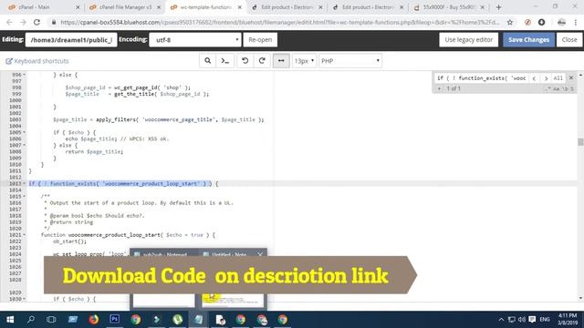Screen dimensions: 584x328
Task: Click the black round download extension icon
Action: [x=541, y=22]
